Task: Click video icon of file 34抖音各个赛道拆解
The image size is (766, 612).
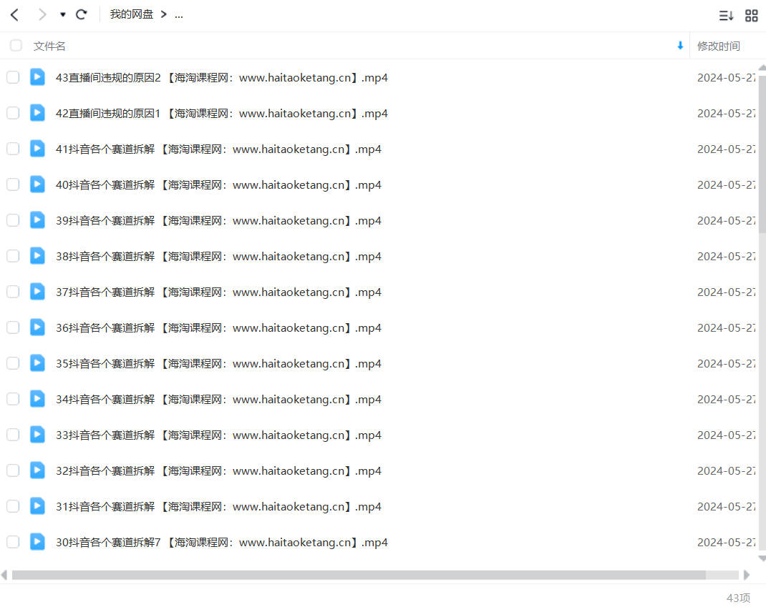Action: (38, 399)
